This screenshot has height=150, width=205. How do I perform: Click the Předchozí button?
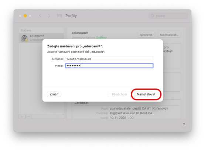[x=119, y=94]
